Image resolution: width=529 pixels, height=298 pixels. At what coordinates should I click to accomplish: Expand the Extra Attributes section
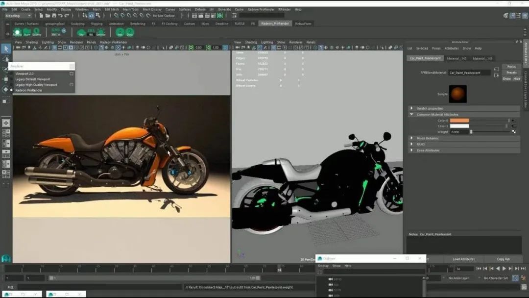[x=463, y=150]
